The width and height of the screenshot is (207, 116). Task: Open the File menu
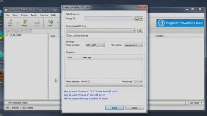7,15
